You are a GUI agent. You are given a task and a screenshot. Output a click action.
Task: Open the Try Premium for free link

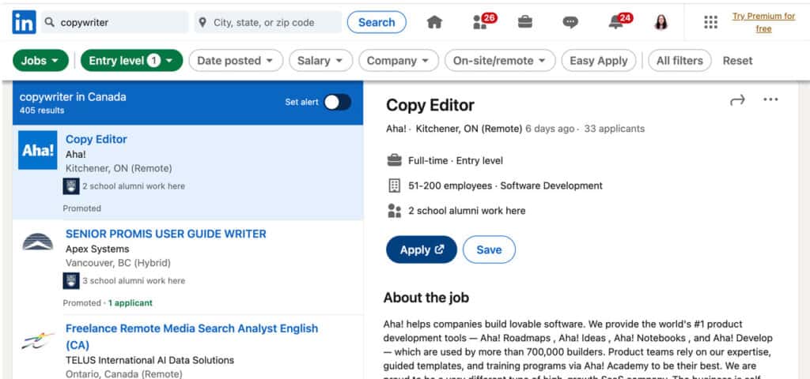click(763, 22)
